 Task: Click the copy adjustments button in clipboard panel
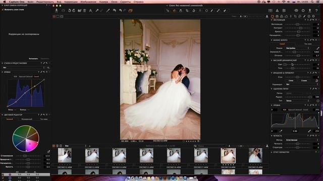(x=33, y=59)
